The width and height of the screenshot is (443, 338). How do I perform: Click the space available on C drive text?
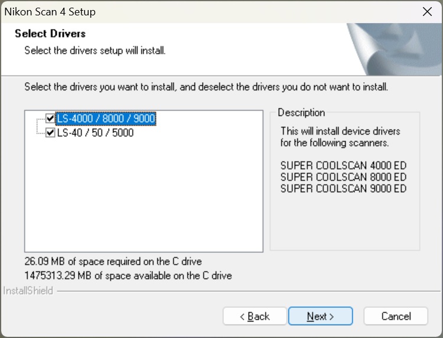[x=128, y=275]
